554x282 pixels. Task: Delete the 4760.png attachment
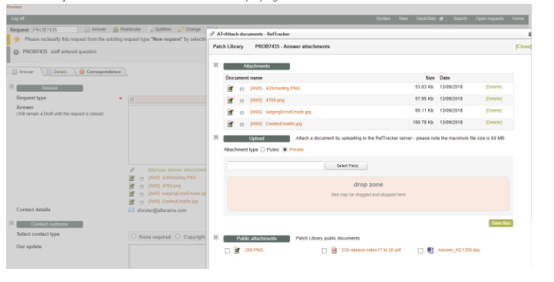point(494,99)
